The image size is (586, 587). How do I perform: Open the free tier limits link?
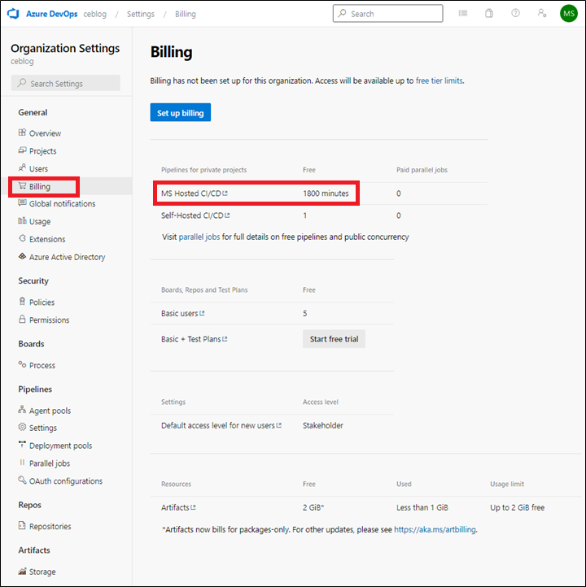pyautogui.click(x=439, y=80)
